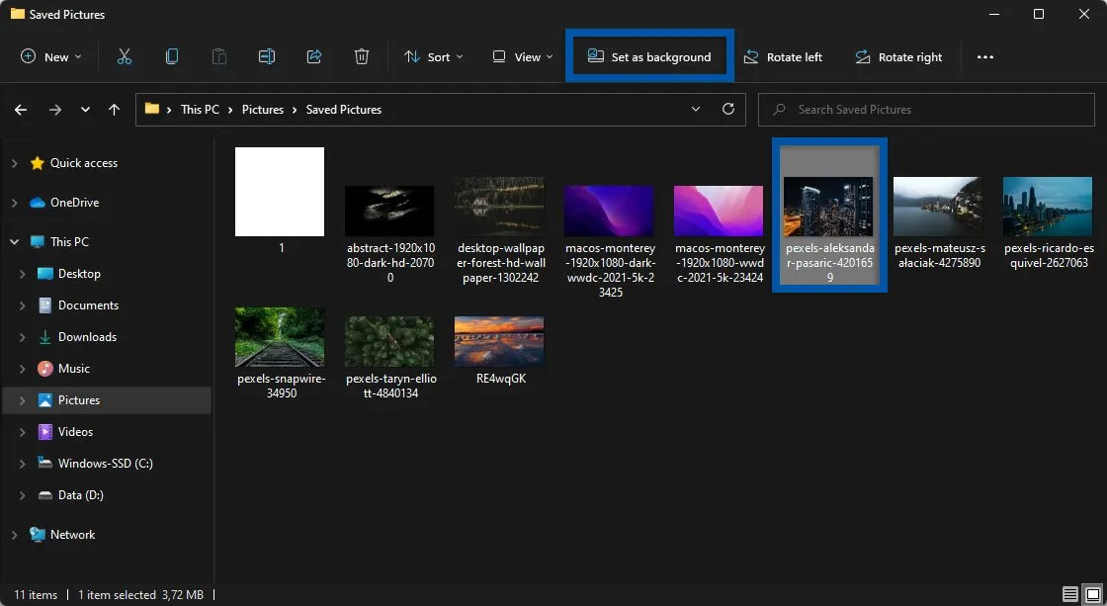1107x606 pixels.
Task: Open the pexels-snapwire-34950 thumbnail
Action: coord(280,334)
